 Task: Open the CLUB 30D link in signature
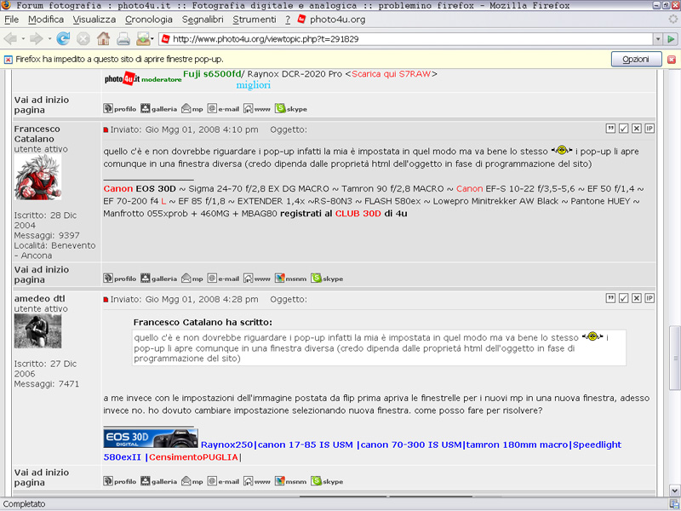(358, 213)
